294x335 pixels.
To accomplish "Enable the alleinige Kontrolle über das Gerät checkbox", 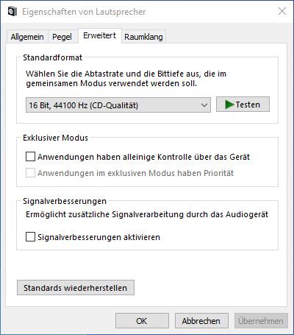I will coord(30,157).
